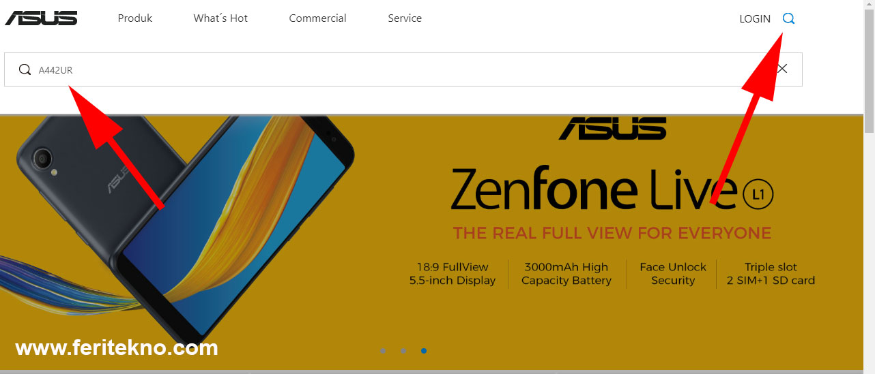
Task: Click the magnifier icon inside search box
Action: coord(25,69)
